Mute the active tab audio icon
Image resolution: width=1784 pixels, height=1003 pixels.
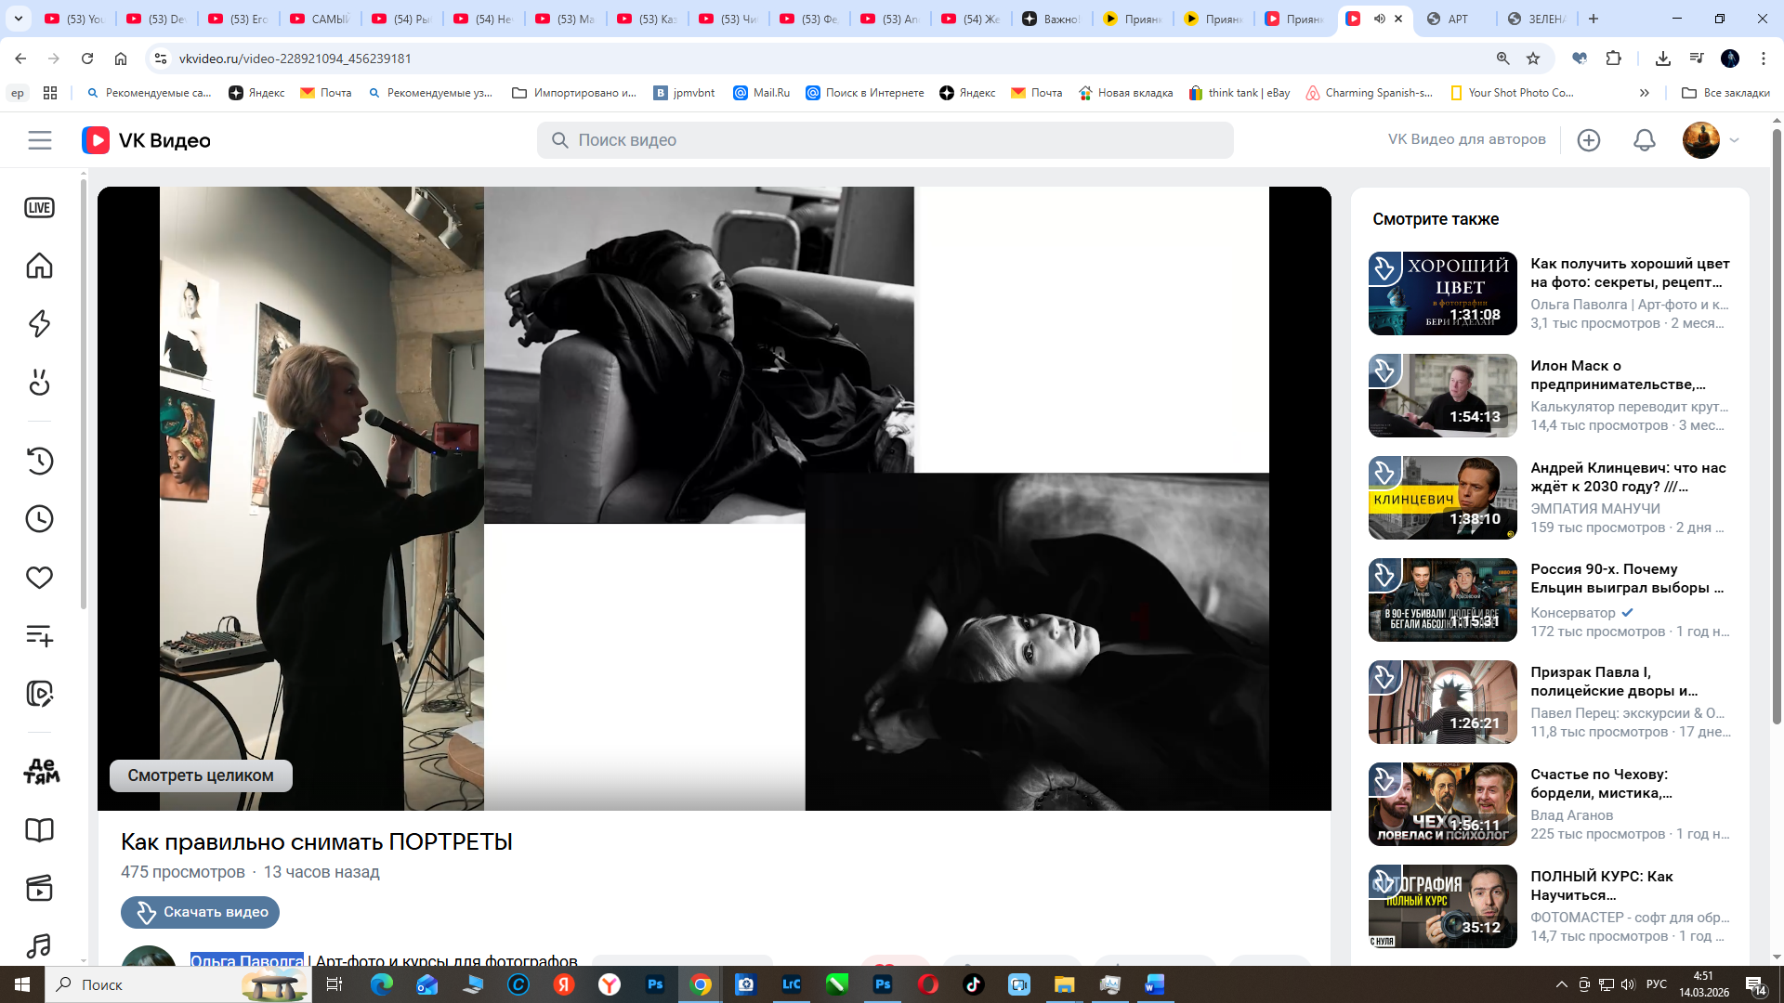click(1379, 19)
